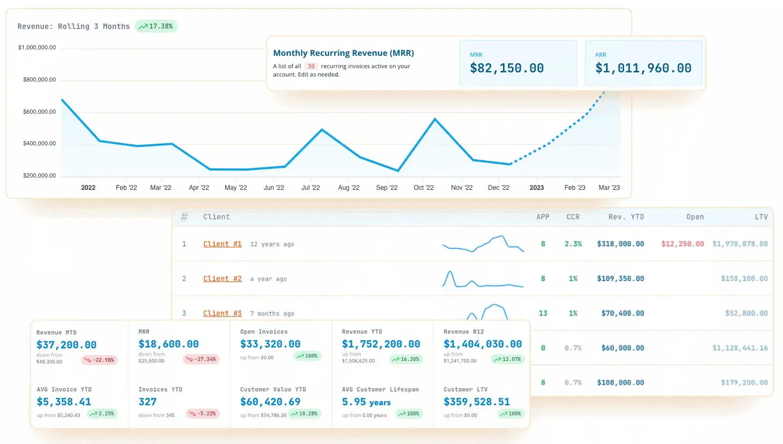
Task: Click the 2023 axis label
Action: coord(537,188)
